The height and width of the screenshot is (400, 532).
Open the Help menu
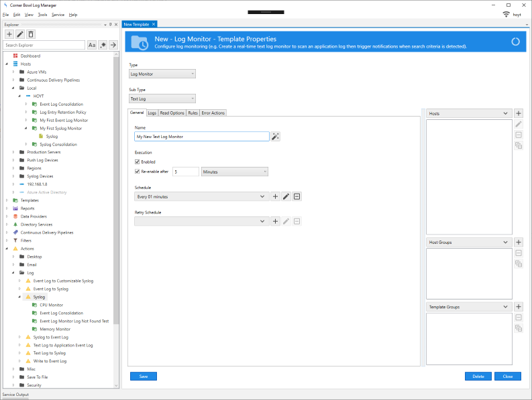click(73, 15)
